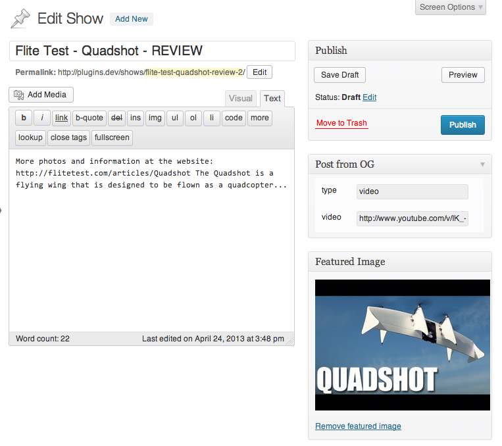The width and height of the screenshot is (502, 446).
Task: Click the editor resize handle corner
Action: point(290,341)
